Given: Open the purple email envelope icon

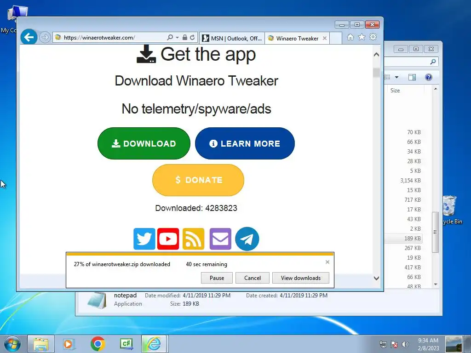Looking at the screenshot, I should pyautogui.click(x=220, y=239).
